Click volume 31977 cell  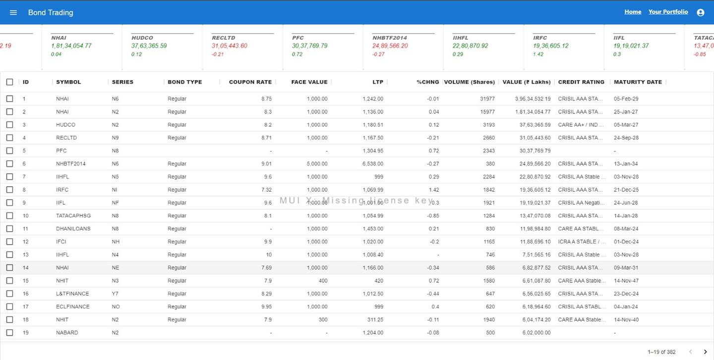[487, 99]
